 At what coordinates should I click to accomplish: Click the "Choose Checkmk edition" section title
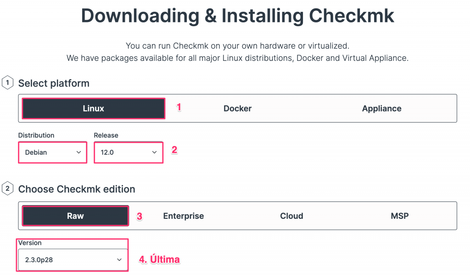click(77, 189)
